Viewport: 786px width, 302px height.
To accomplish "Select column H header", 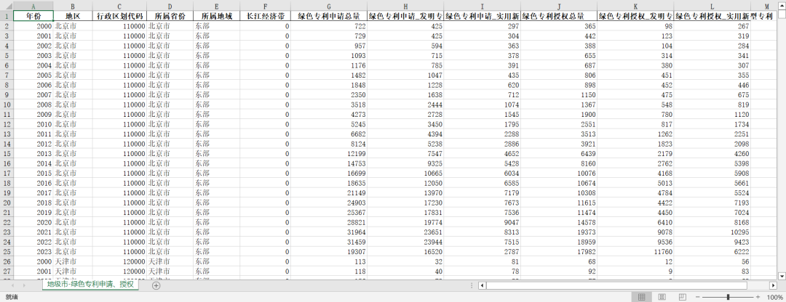I will click(x=405, y=7).
